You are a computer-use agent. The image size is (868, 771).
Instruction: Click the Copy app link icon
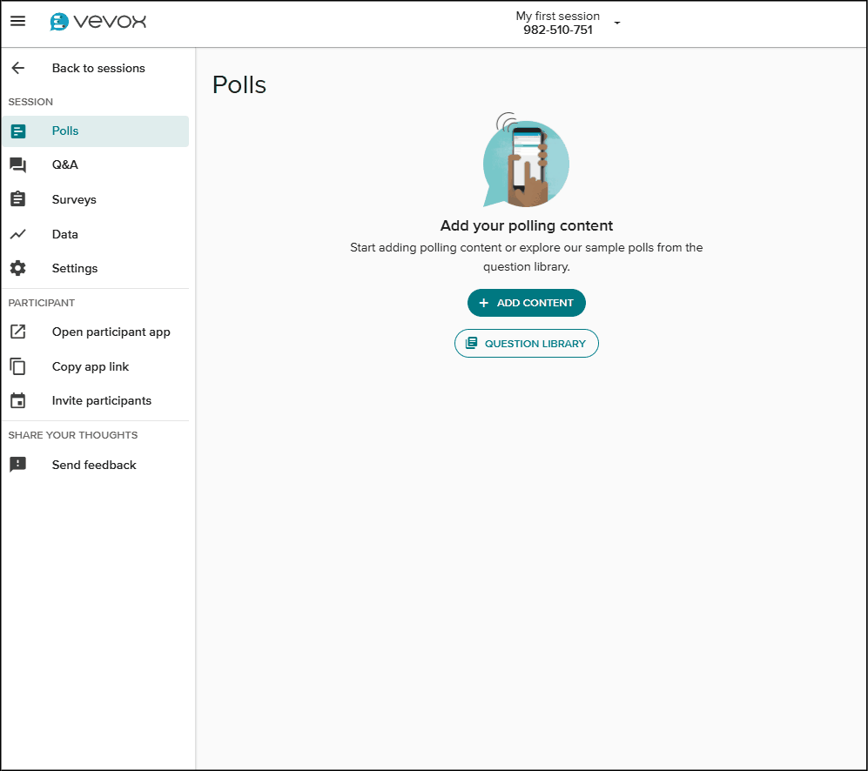[x=17, y=366]
